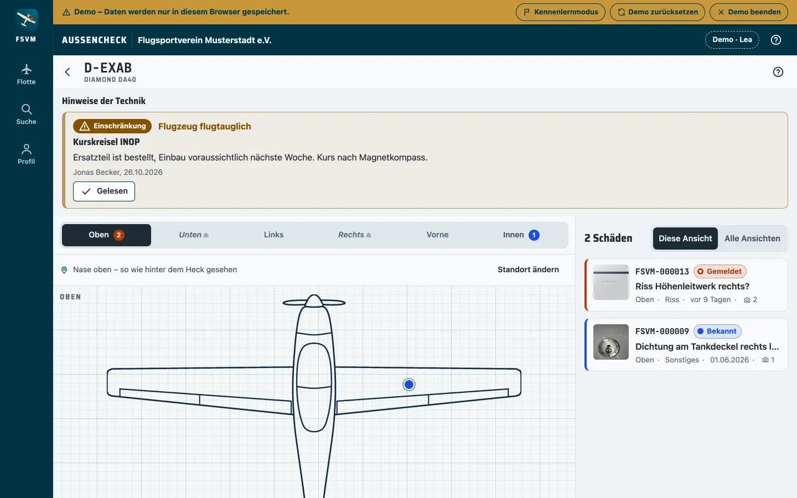This screenshot has height=498, width=797.
Task: Click the blue damage marker on right wing
Action: [409, 385]
